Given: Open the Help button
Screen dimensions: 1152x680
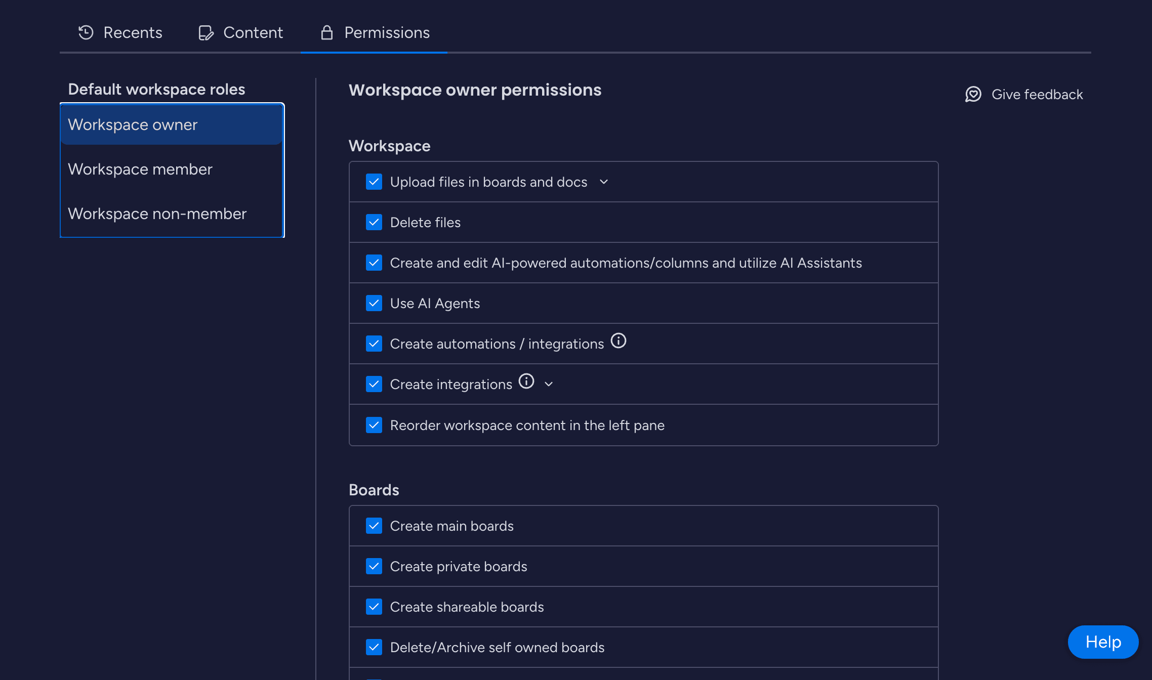Looking at the screenshot, I should click(x=1103, y=642).
